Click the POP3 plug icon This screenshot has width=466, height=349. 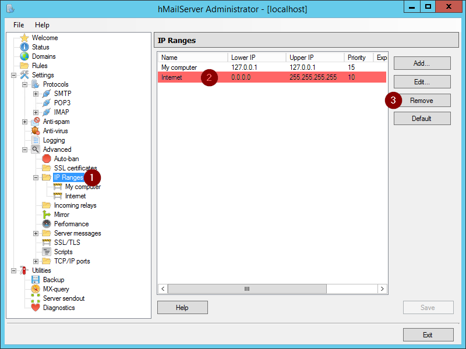47,103
